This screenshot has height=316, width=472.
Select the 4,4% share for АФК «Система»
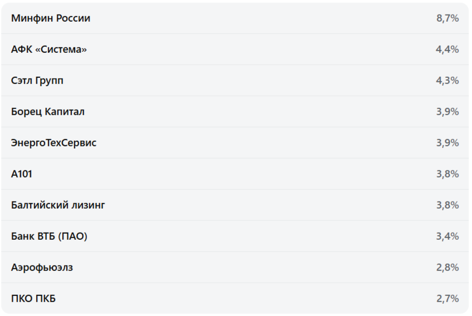[x=447, y=50]
